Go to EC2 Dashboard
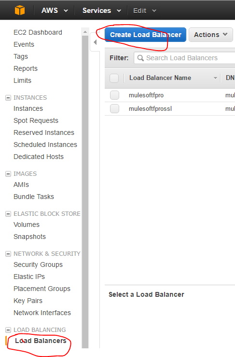This screenshot has height=357, width=235. click(x=38, y=32)
